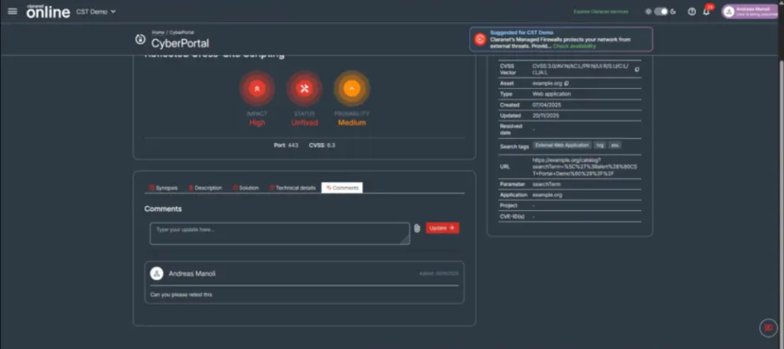This screenshot has width=784, height=349.
Task: Click the Status Unfixed tools icon
Action: coord(304,89)
